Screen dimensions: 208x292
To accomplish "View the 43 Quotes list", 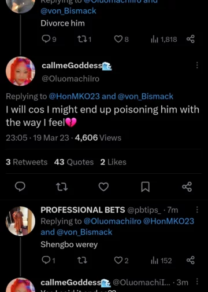I will point(74,162).
